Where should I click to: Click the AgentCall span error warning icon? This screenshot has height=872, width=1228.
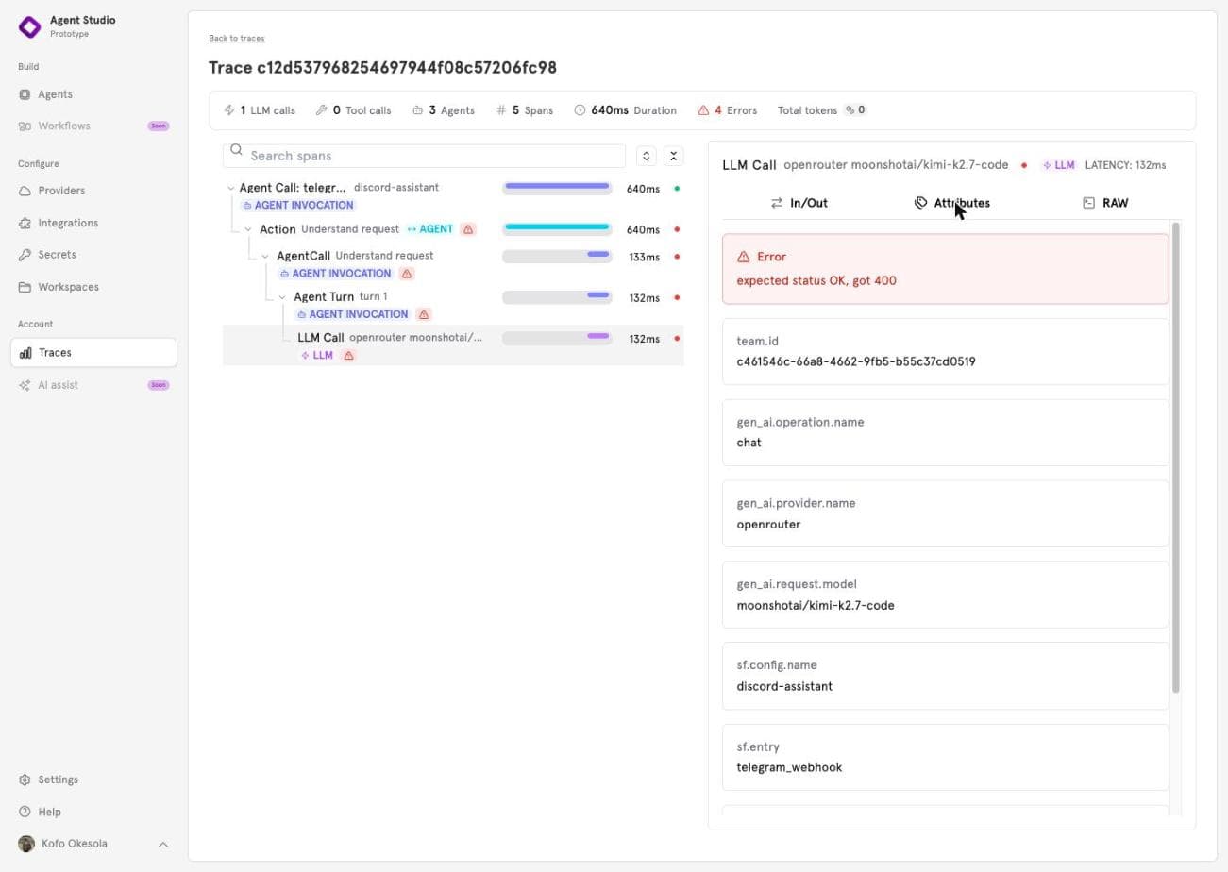pyautogui.click(x=407, y=274)
